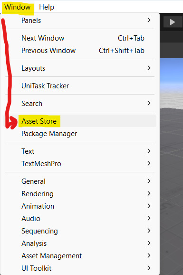Launch the Package Manager

(x=80, y=134)
